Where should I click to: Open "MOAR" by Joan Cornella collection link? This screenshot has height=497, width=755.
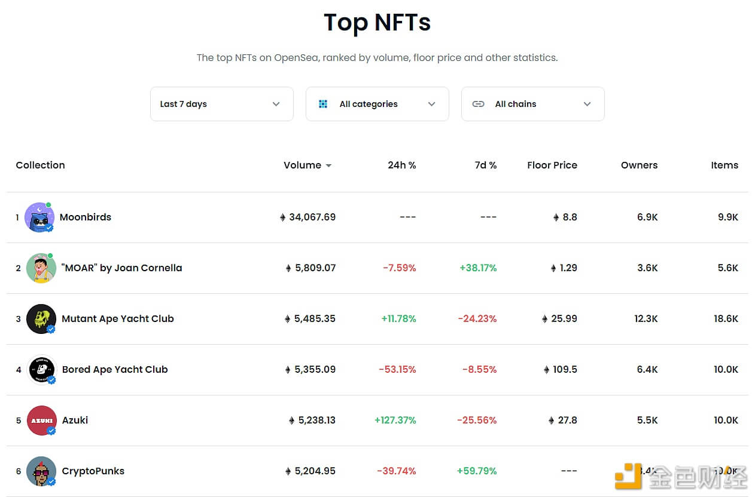point(122,268)
